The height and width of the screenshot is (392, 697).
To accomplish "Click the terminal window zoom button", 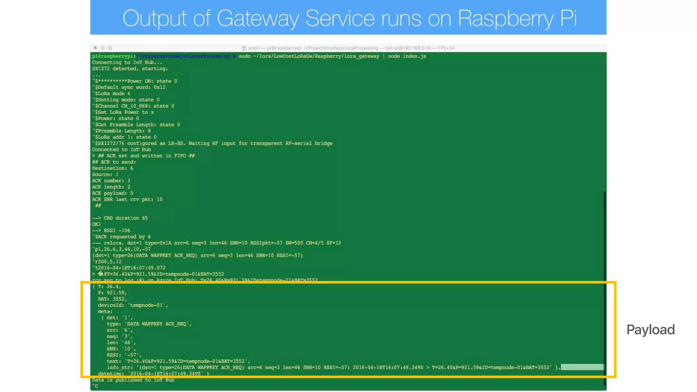I will [x=110, y=48].
